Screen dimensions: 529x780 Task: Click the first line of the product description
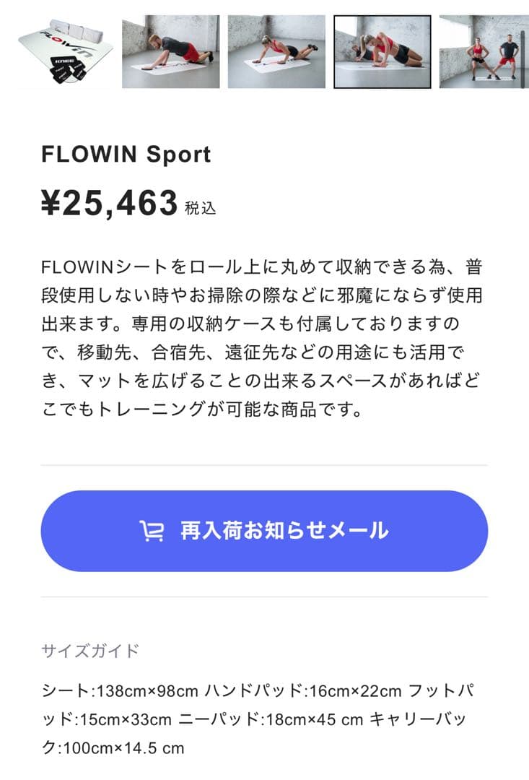point(264,266)
